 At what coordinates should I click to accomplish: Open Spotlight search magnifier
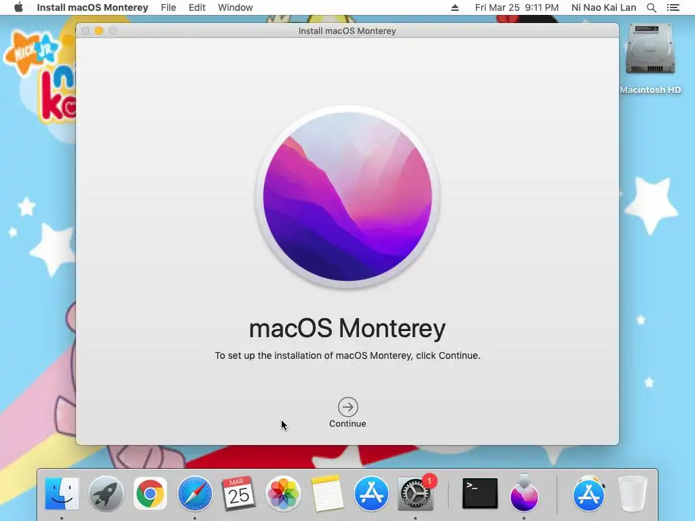[x=652, y=7]
